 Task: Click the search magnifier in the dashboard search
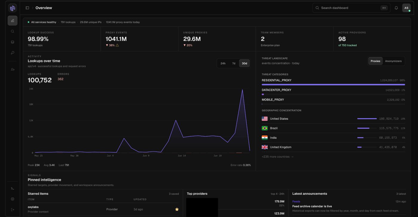tap(317, 8)
